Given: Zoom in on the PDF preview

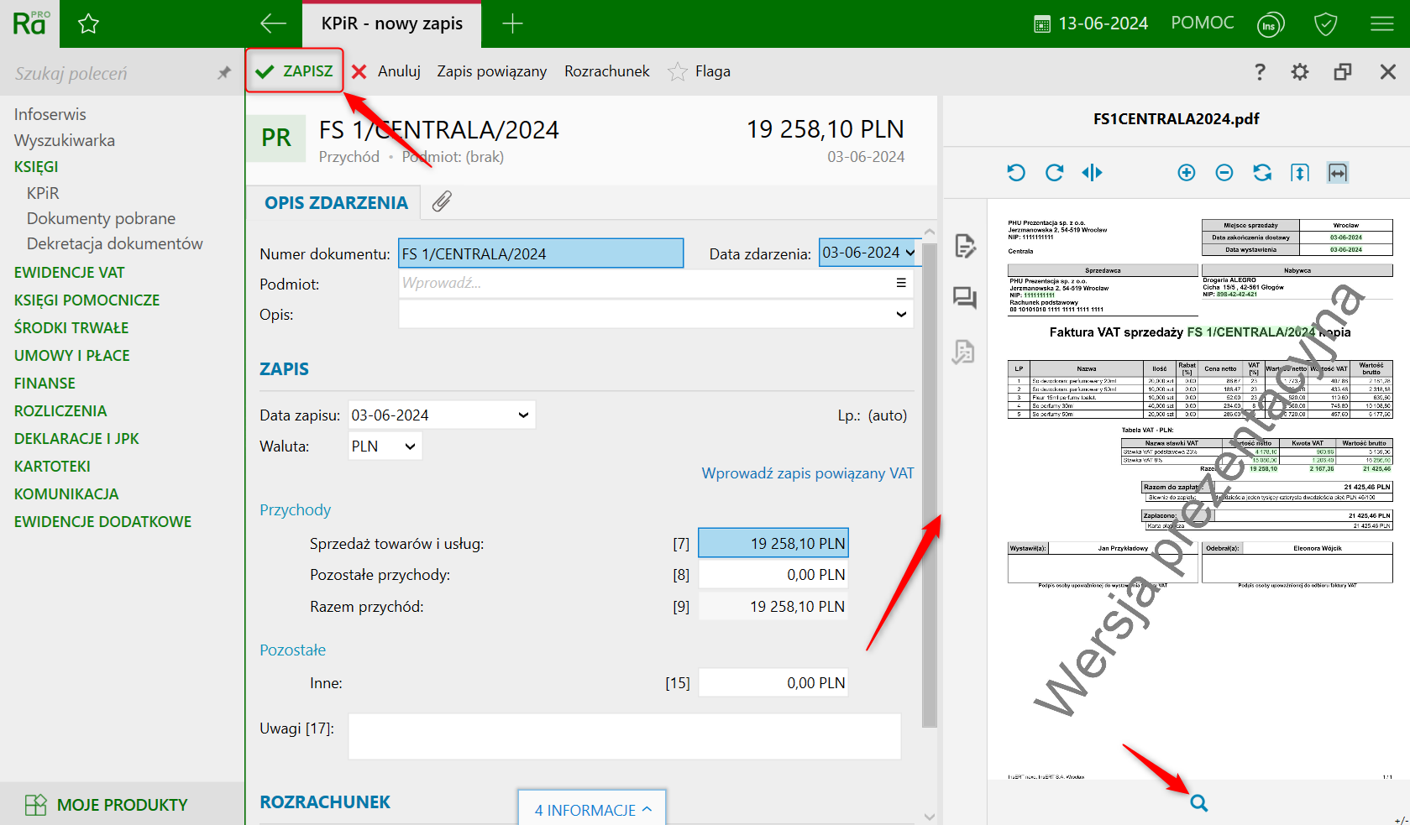Looking at the screenshot, I should 1186,173.
